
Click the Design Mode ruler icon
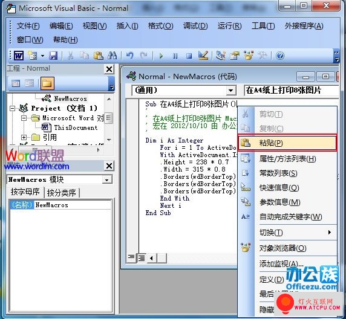(x=203, y=56)
